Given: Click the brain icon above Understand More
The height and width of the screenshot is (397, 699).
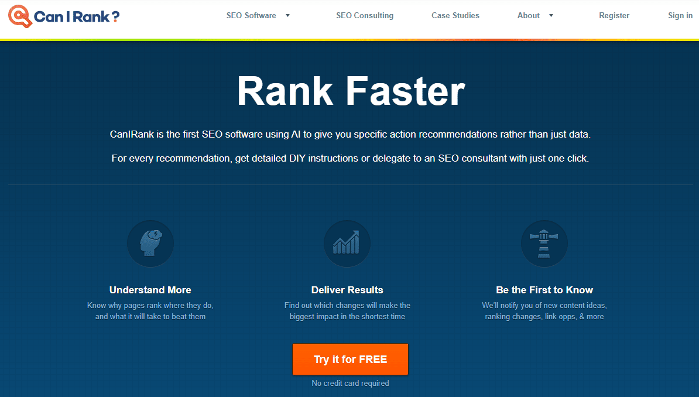Looking at the screenshot, I should coord(150,244).
